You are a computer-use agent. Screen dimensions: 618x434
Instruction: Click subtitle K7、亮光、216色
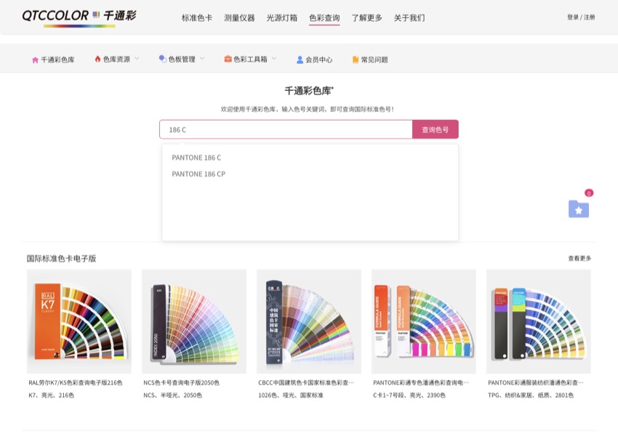coord(51,395)
